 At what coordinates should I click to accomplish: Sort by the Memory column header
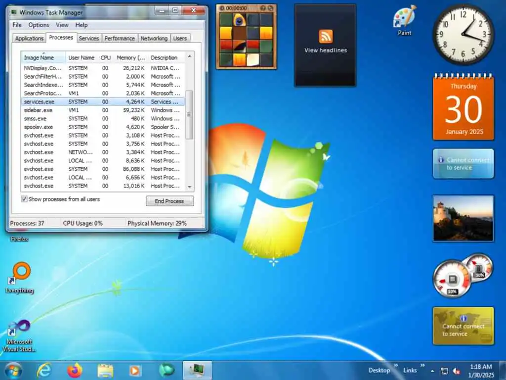130,57
